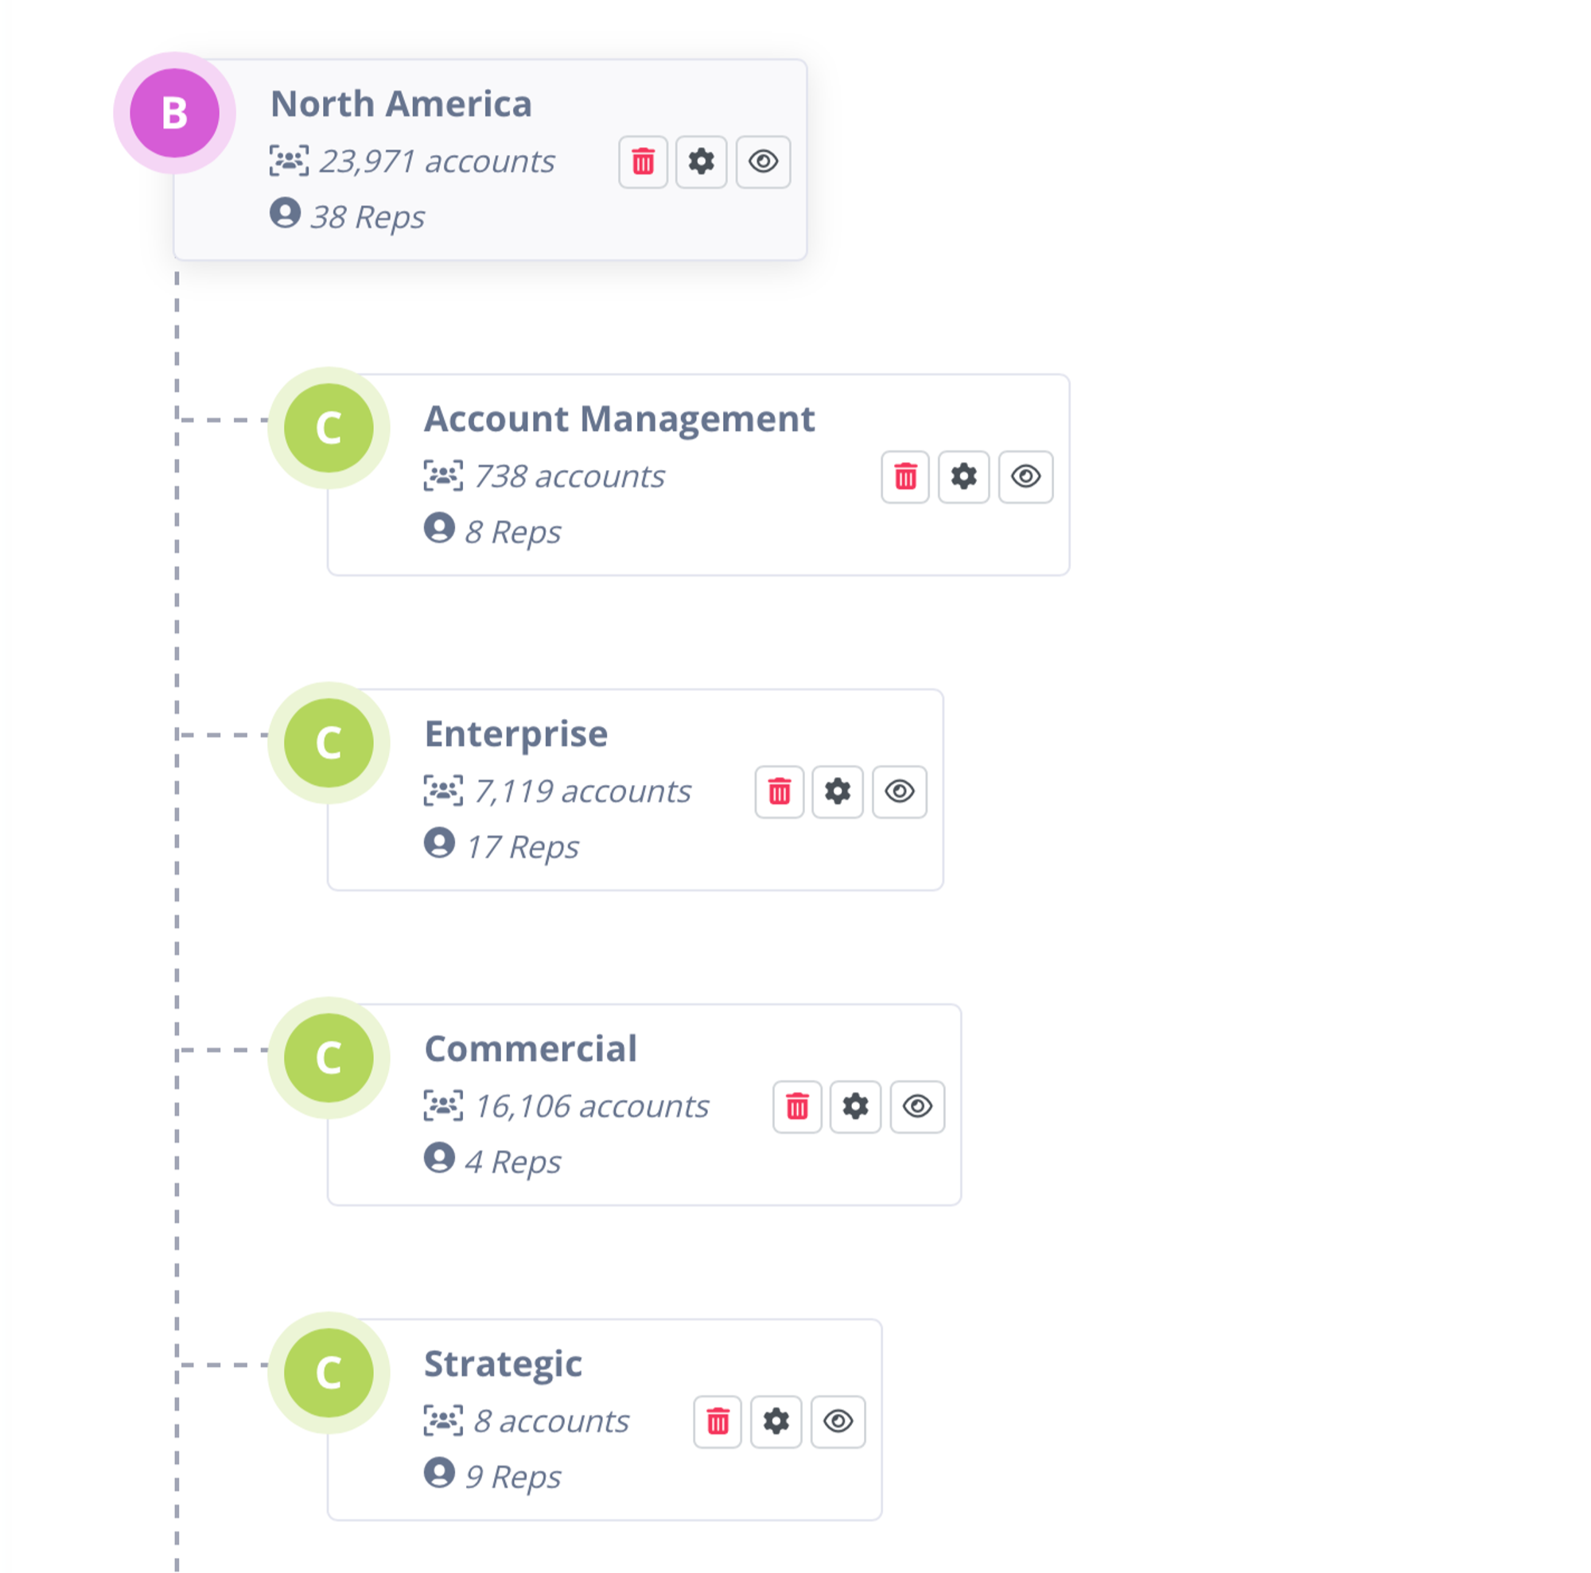Delete the Commercial segment
Image resolution: width=1591 pixels, height=1573 pixels.
[x=797, y=1106]
